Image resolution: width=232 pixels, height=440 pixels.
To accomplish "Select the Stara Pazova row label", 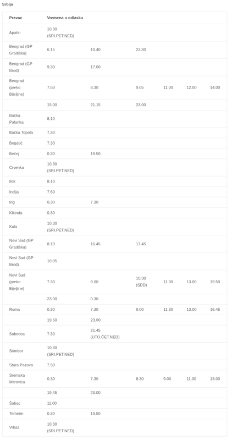I will coord(21,365).
